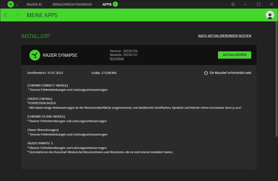Open settings via the gear icon
The height and width of the screenshot is (181, 278).
233,4
